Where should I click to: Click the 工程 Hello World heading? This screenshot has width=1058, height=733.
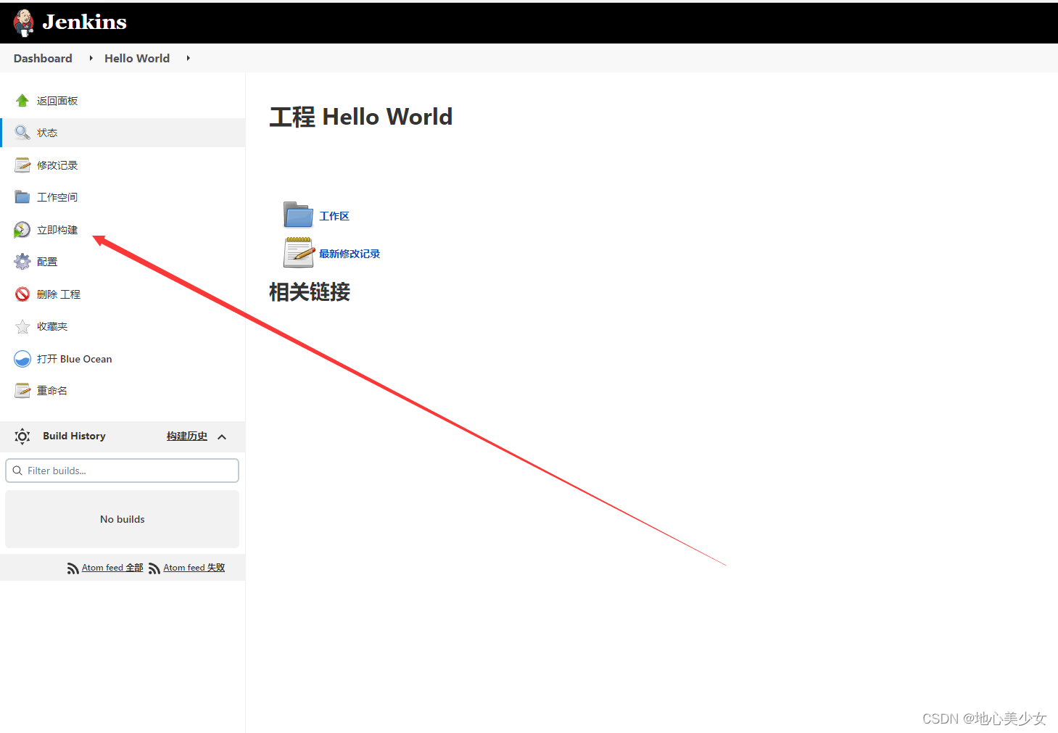point(361,117)
